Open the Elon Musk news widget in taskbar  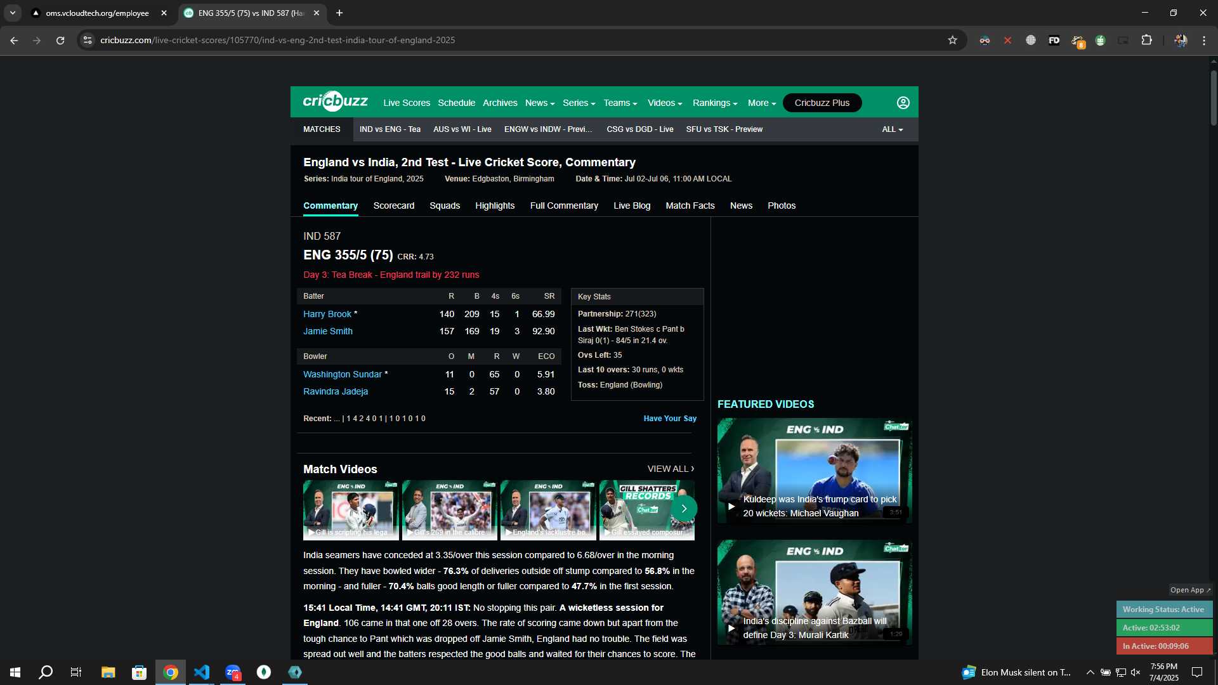click(1016, 672)
